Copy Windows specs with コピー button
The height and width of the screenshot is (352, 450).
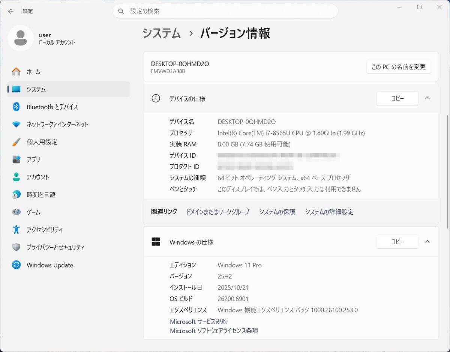coord(397,242)
